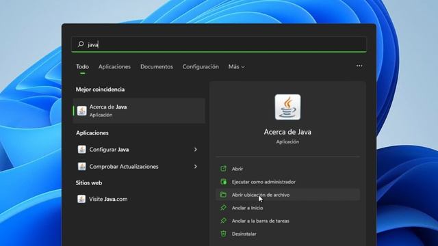Click the administrator shield icon

pyautogui.click(x=223, y=182)
